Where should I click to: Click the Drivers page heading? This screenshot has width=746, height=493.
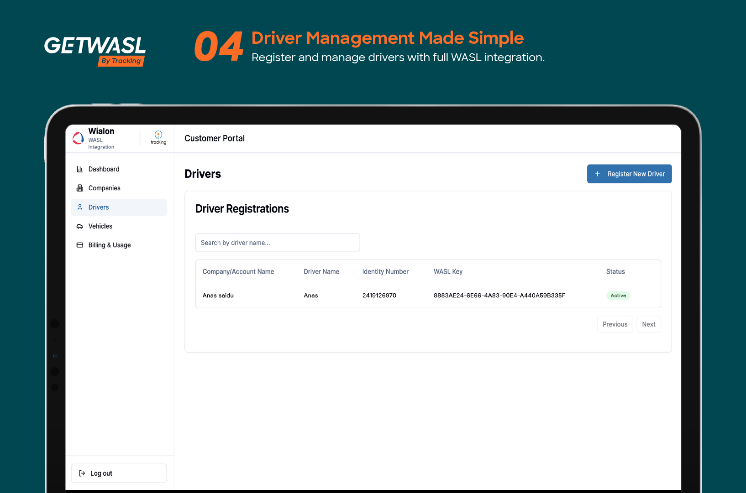click(203, 174)
